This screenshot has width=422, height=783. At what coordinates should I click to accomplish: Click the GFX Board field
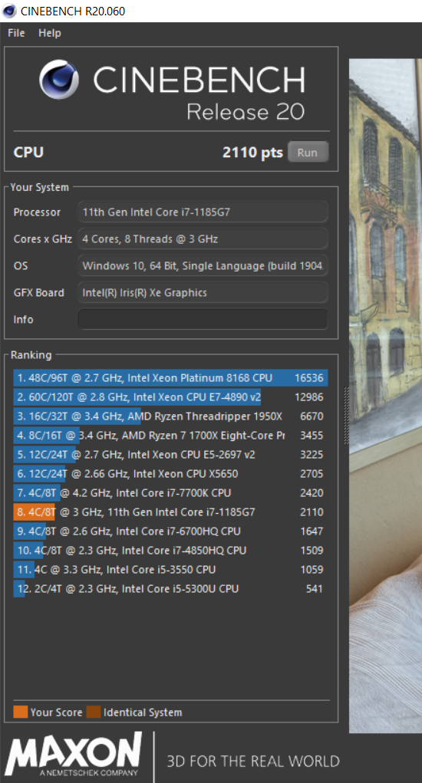pyautogui.click(x=203, y=292)
